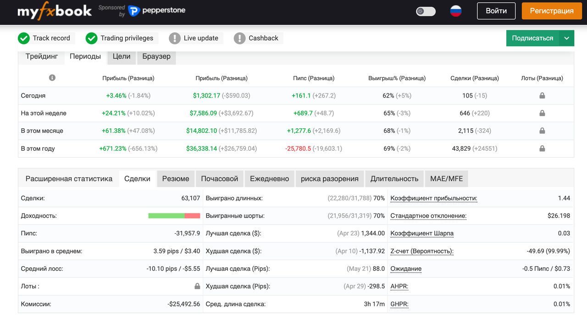587x322 pixels.
Task: Click the Пипс (Разница) column header
Action: [x=314, y=78]
